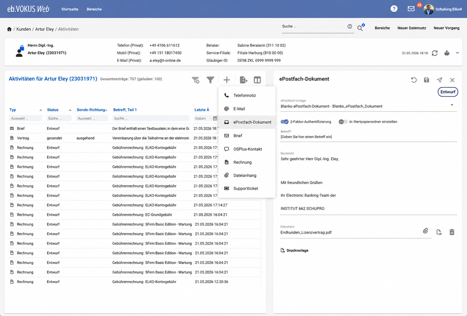Expand the customer header details chevron
Viewport: 467px width, 316px height.
pos(457,53)
